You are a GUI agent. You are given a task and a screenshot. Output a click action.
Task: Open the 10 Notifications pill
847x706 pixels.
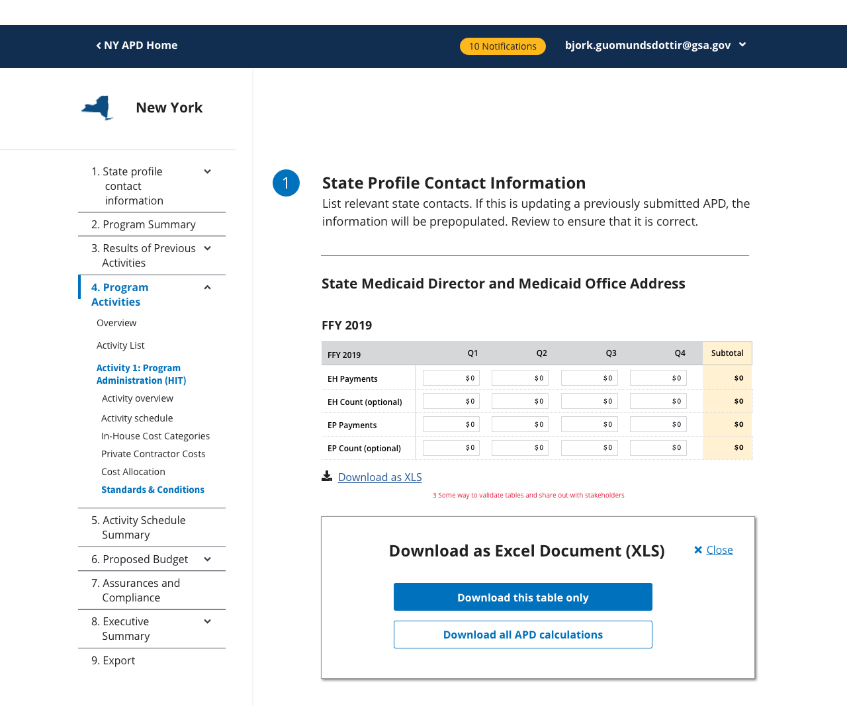[502, 46]
